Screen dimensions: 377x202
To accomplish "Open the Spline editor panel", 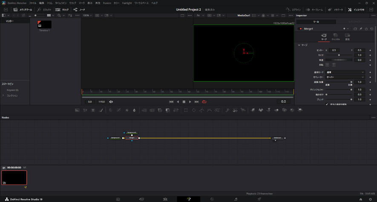I will (293, 9).
